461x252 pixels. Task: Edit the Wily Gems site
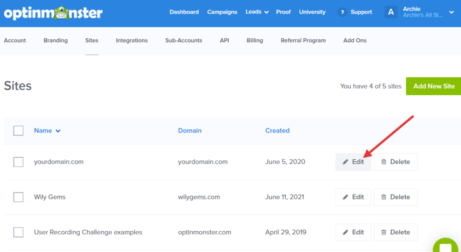tap(353, 197)
